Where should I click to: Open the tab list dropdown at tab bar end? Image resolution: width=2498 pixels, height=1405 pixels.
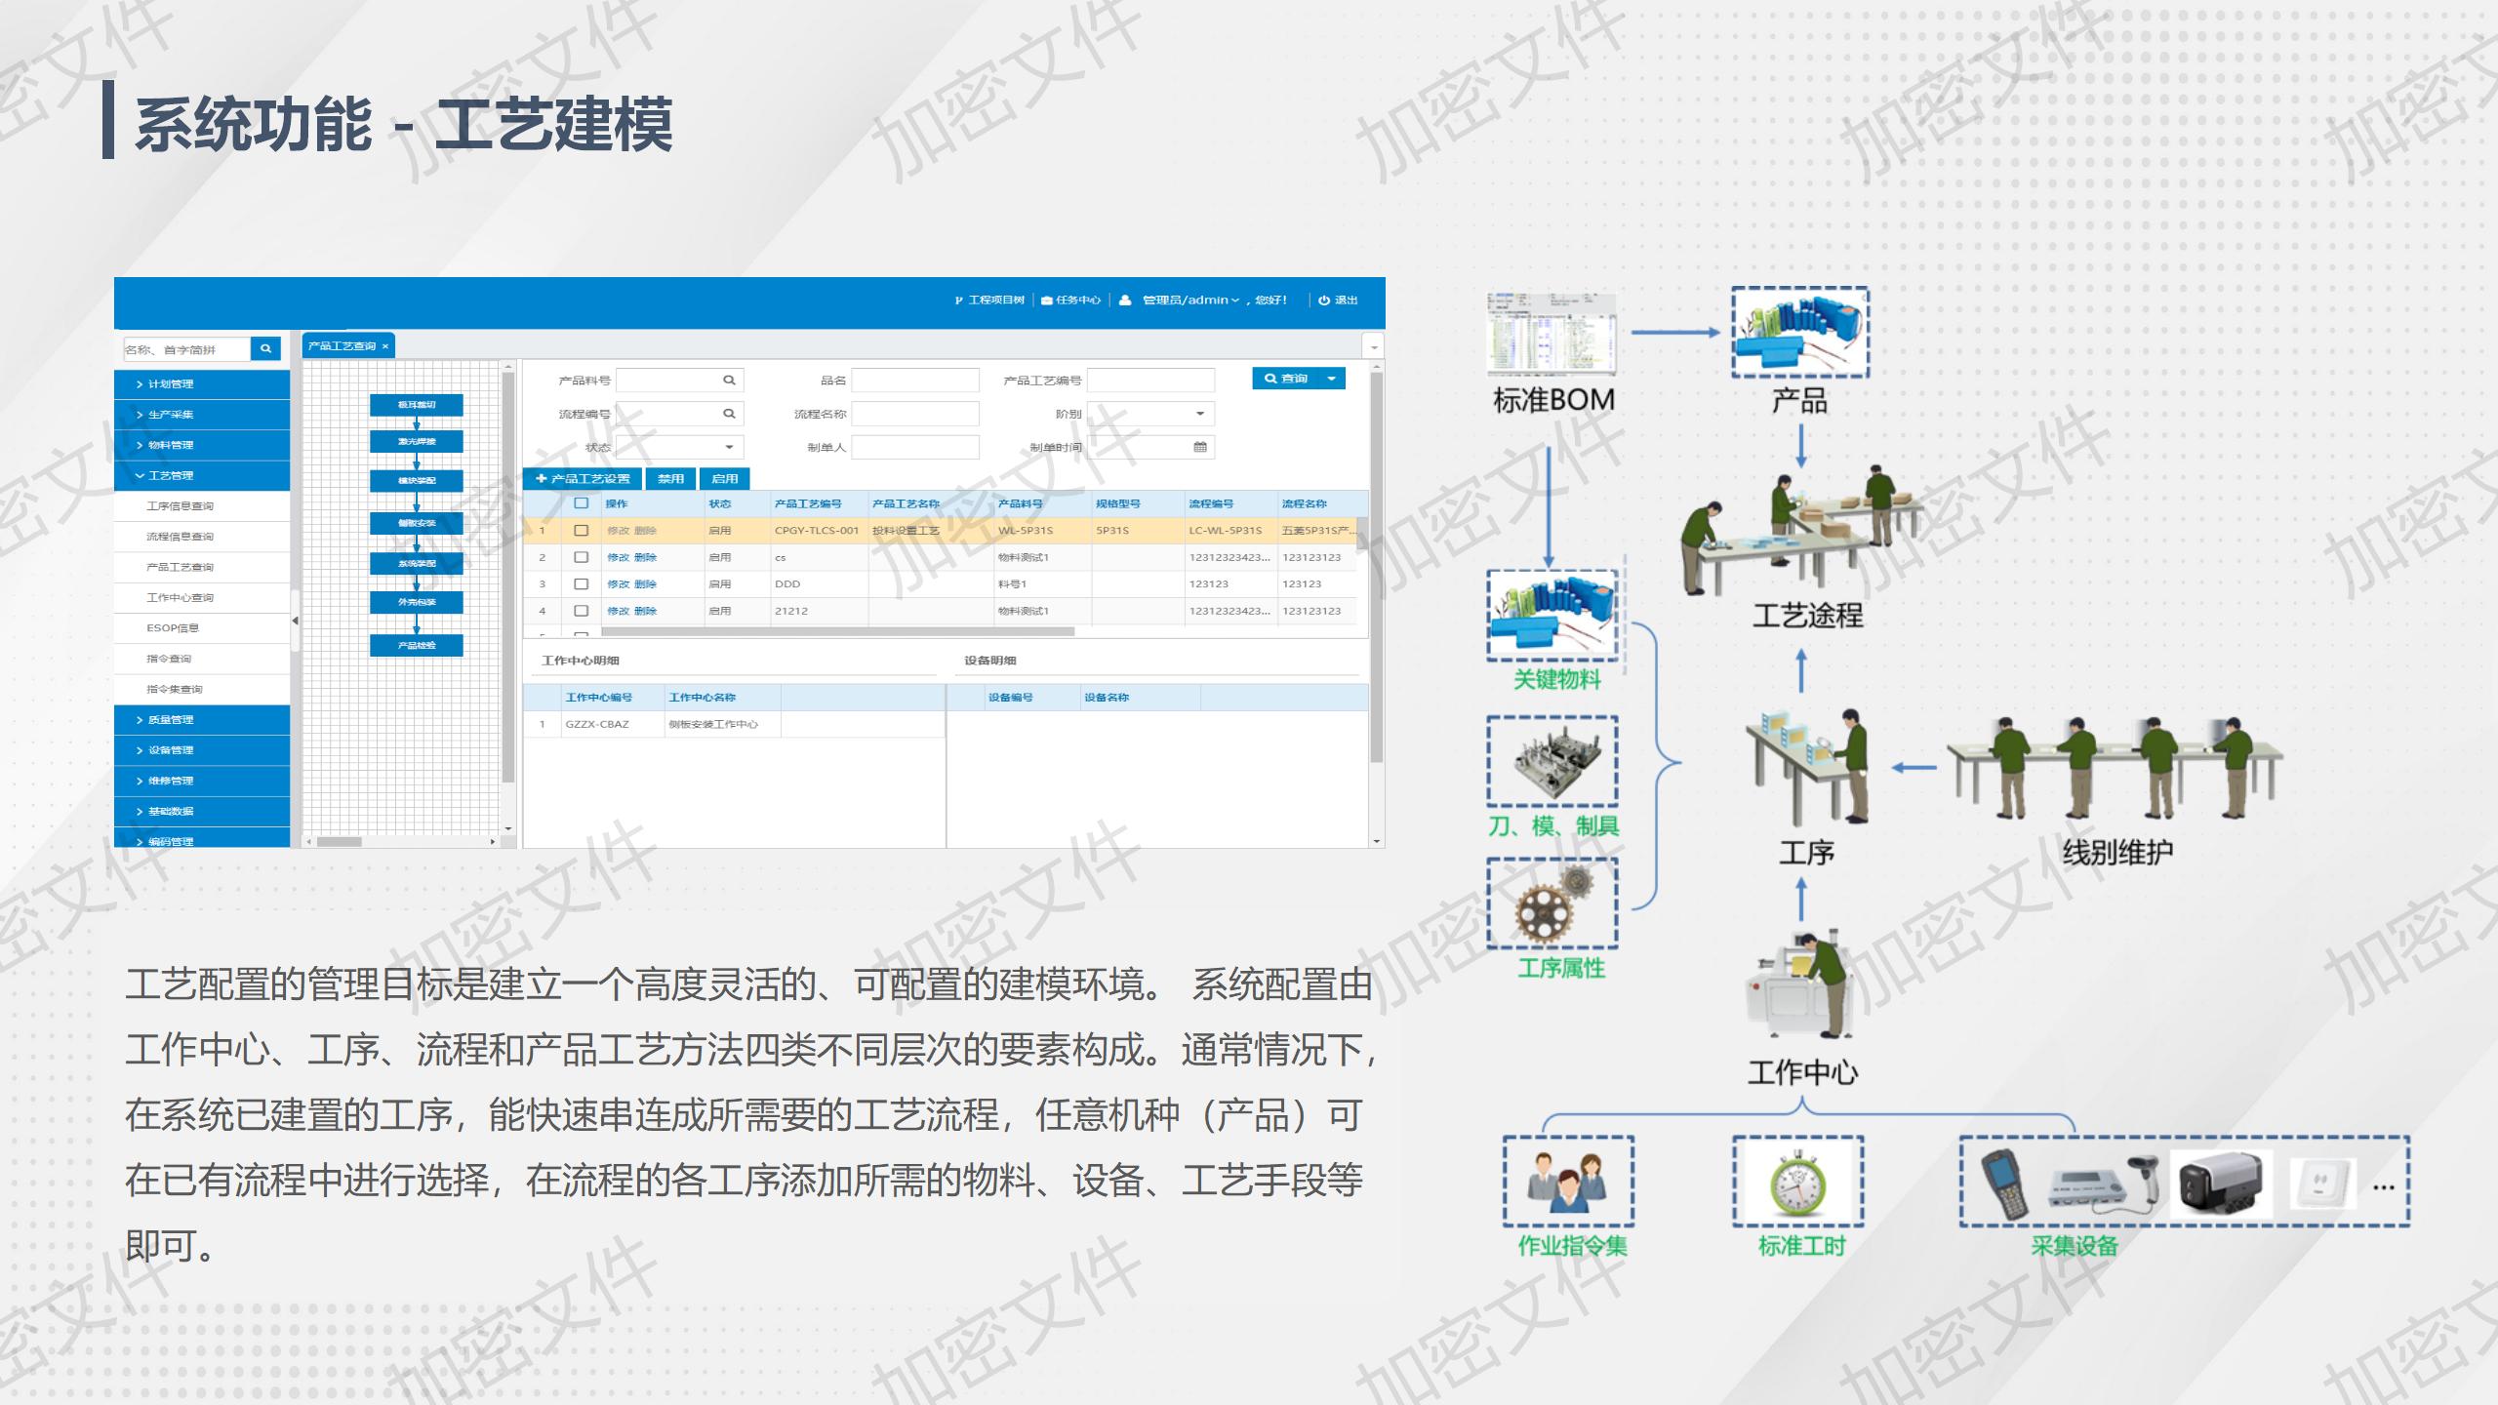(1374, 346)
